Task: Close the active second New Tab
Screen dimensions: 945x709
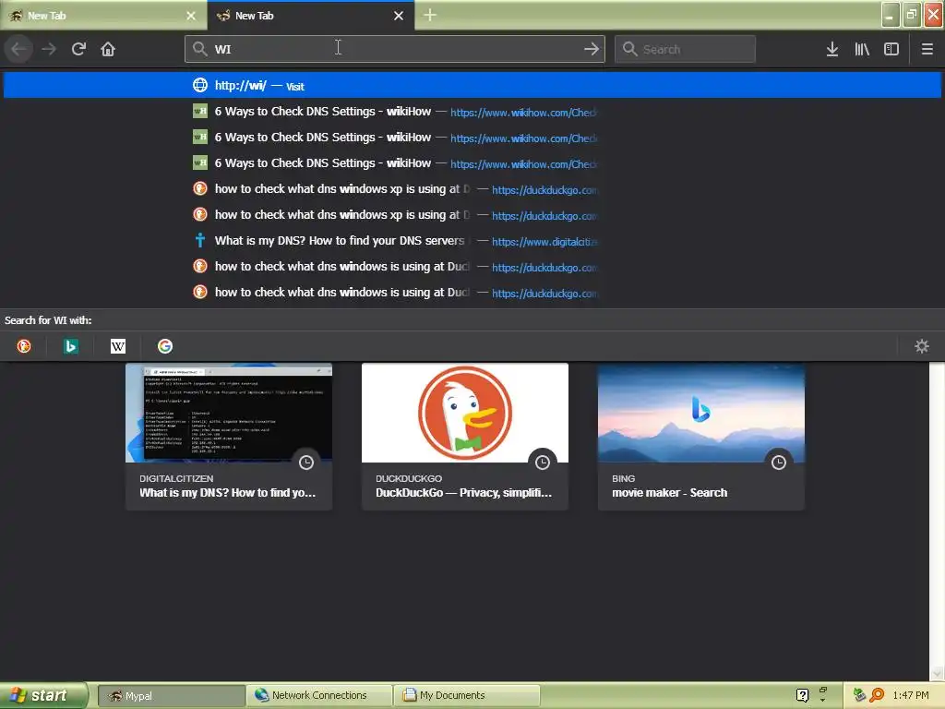Action: 399,16
